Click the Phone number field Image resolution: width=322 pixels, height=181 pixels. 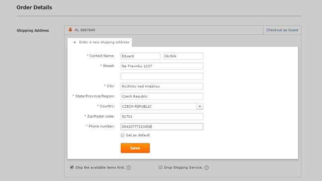point(162,127)
